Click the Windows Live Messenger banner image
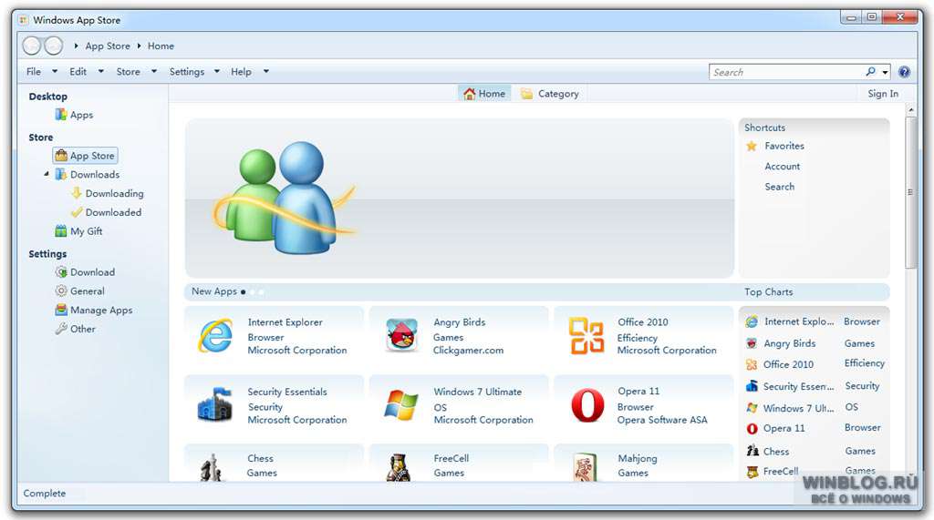The image size is (934, 520). coord(460,199)
